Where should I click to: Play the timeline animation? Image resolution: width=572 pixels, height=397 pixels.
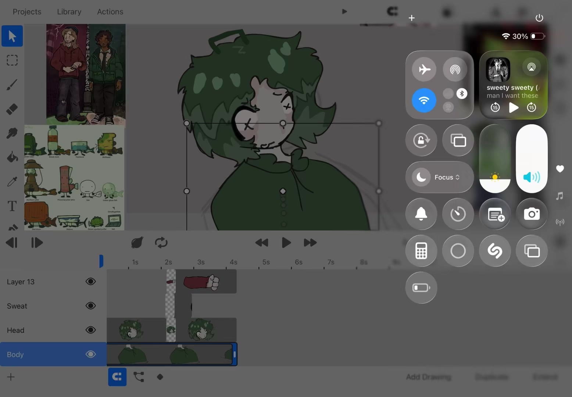pos(286,243)
